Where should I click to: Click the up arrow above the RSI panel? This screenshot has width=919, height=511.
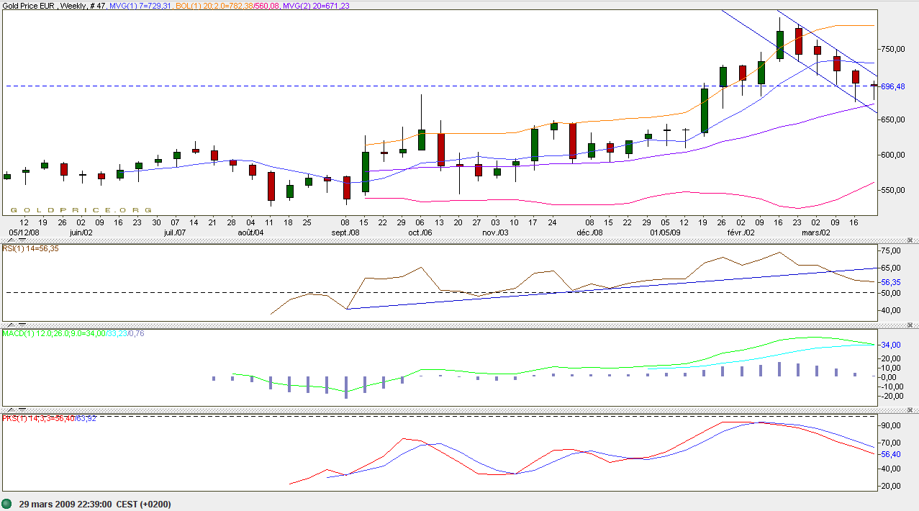pos(12,240)
